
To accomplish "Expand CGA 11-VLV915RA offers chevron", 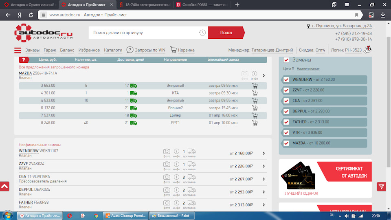I will (264, 179).
